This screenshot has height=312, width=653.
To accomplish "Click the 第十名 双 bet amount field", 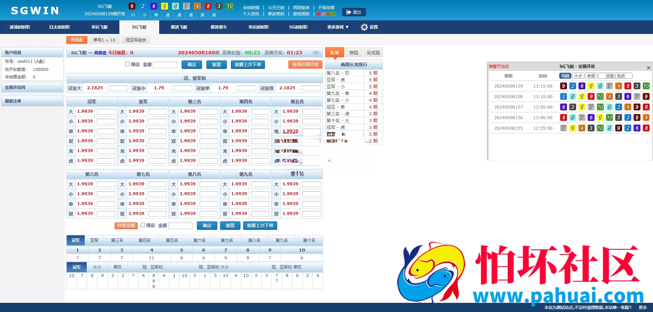I will pos(311,214).
